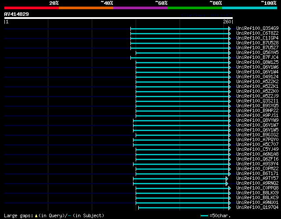Open UniRef100_Q6ZFI6 hit
The width and height of the screenshot is (281, 219).
pos(257,159)
